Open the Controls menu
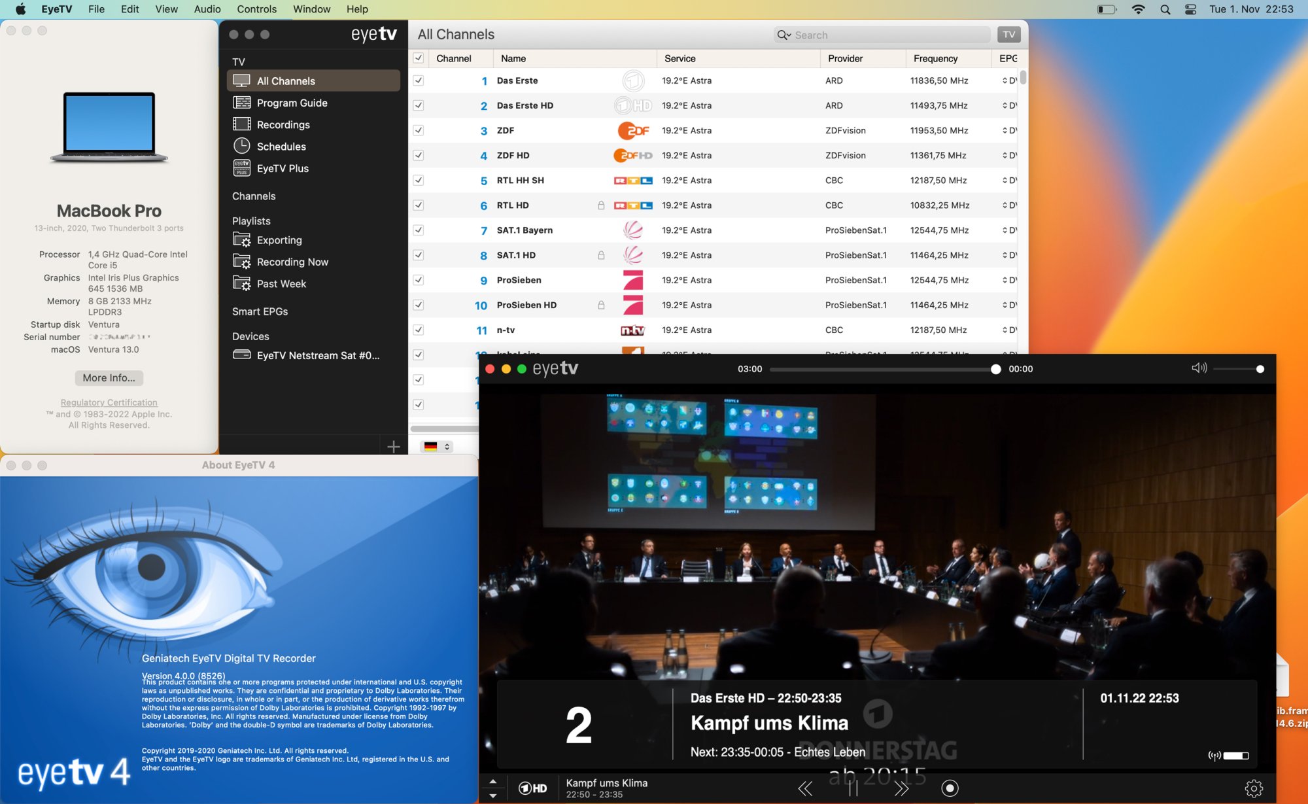 (x=256, y=9)
